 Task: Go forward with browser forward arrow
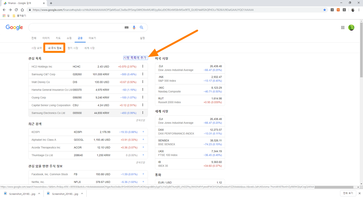pos(10,10)
